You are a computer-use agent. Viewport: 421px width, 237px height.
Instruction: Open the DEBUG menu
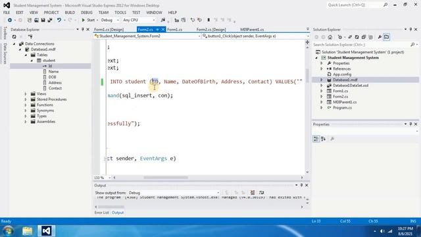(x=86, y=13)
